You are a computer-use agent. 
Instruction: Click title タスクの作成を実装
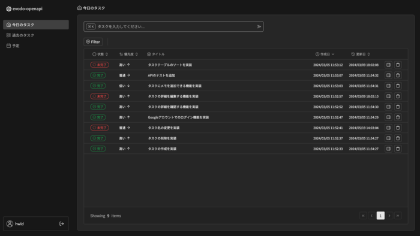pos(162,149)
